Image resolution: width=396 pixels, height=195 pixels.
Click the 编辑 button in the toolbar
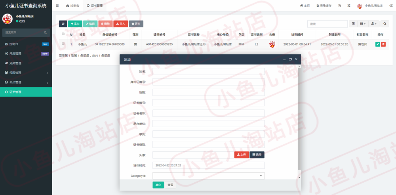coord(90,24)
